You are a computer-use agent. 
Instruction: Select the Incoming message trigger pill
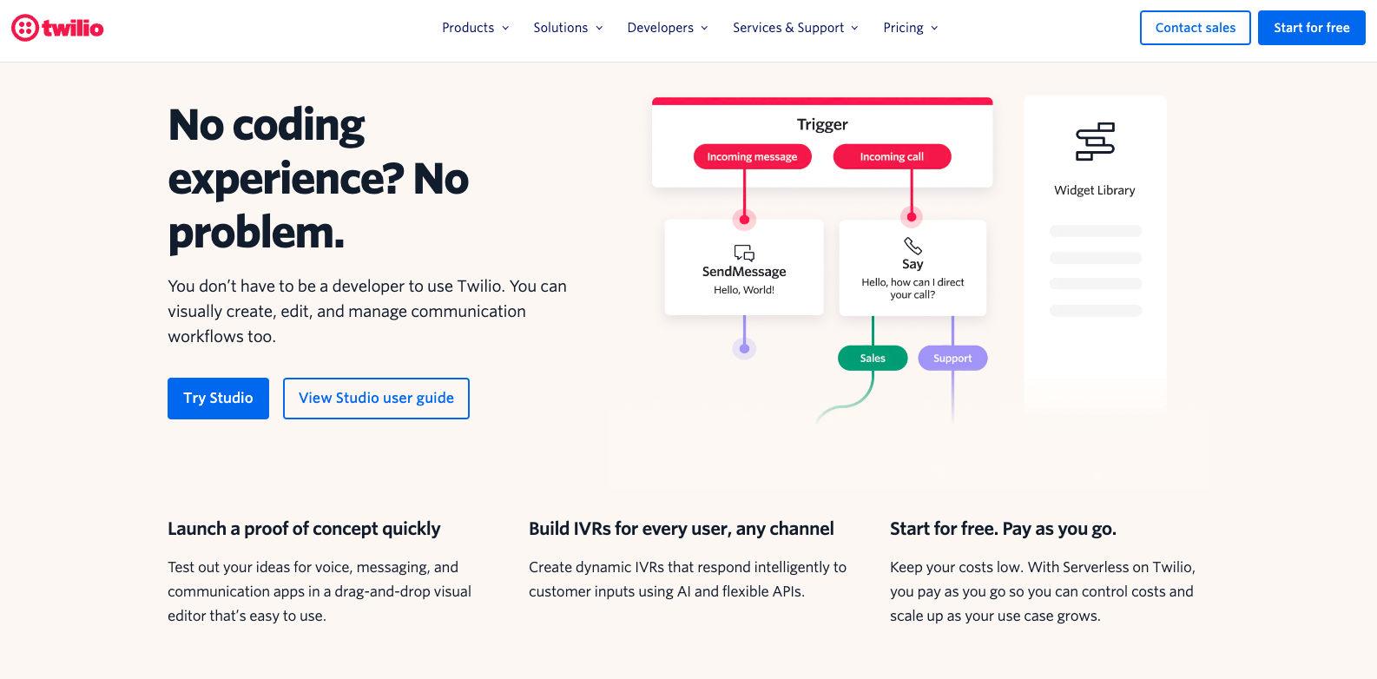[x=752, y=157]
